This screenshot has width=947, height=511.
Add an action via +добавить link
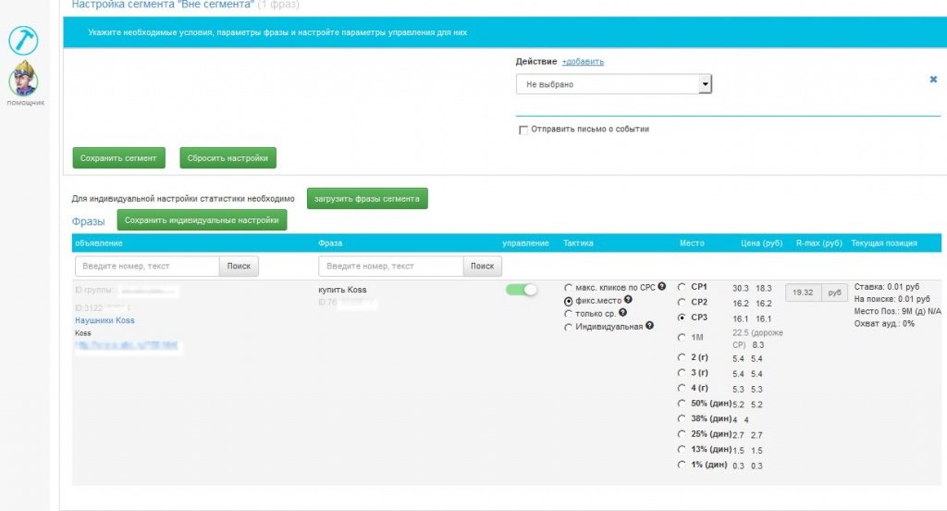click(x=583, y=62)
